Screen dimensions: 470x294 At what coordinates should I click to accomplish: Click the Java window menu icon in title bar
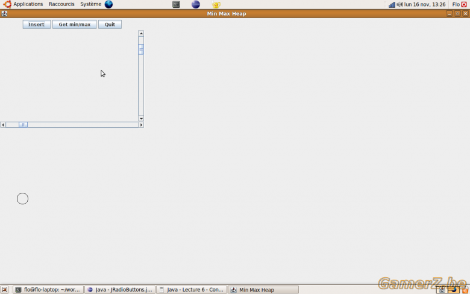(4, 13)
